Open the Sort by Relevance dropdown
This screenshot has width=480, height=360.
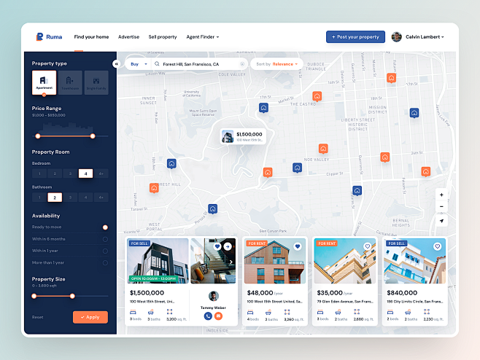[x=276, y=64]
